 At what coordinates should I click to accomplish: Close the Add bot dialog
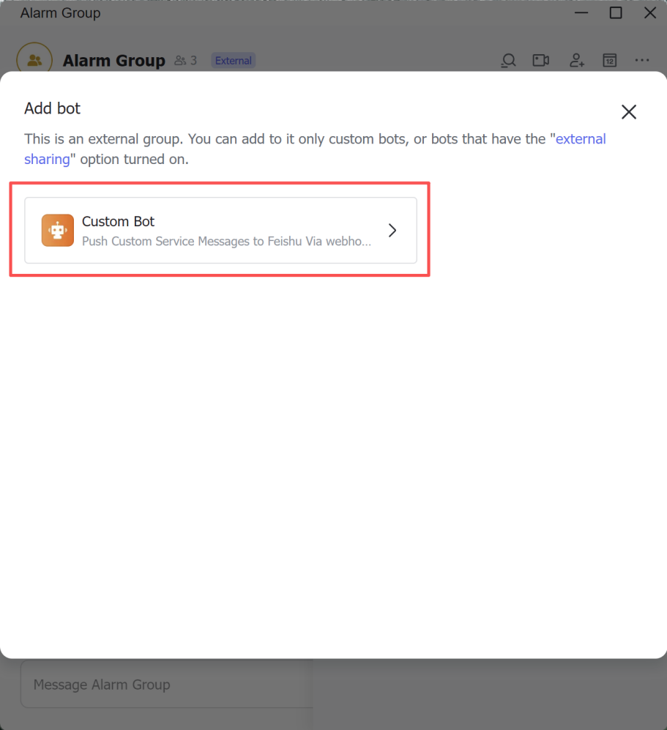point(628,112)
